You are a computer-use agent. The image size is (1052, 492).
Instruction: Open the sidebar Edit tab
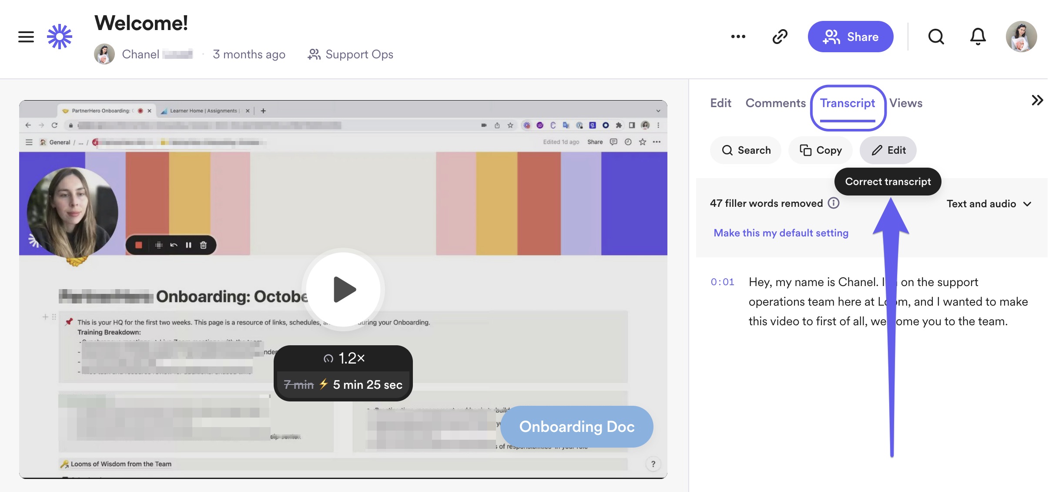point(720,103)
